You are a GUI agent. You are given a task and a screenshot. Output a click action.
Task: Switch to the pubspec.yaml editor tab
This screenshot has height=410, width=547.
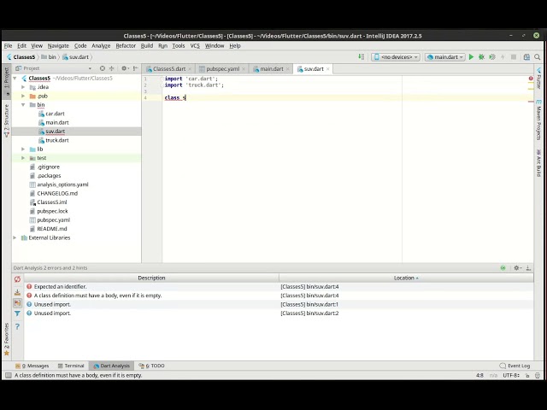222,69
